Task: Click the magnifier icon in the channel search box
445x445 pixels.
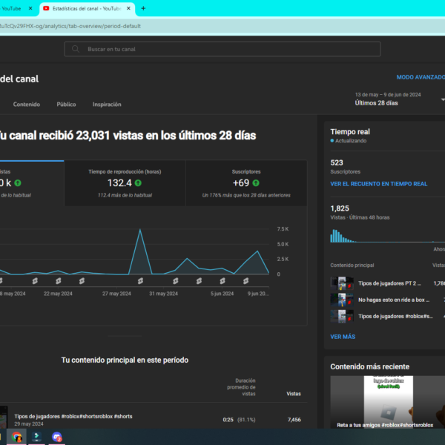Action: coord(76,49)
